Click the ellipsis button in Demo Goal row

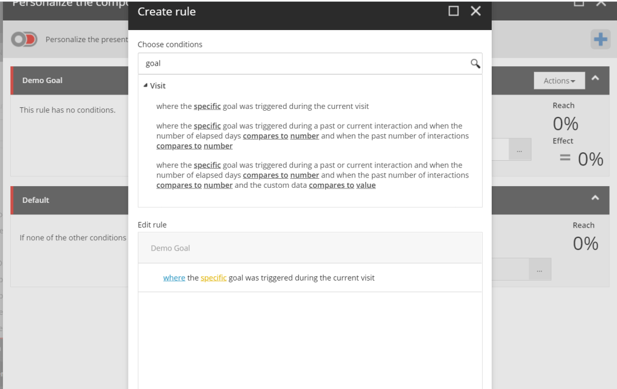519,149
